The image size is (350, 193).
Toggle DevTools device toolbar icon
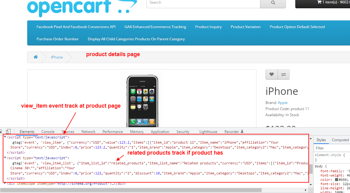coord(8,131)
